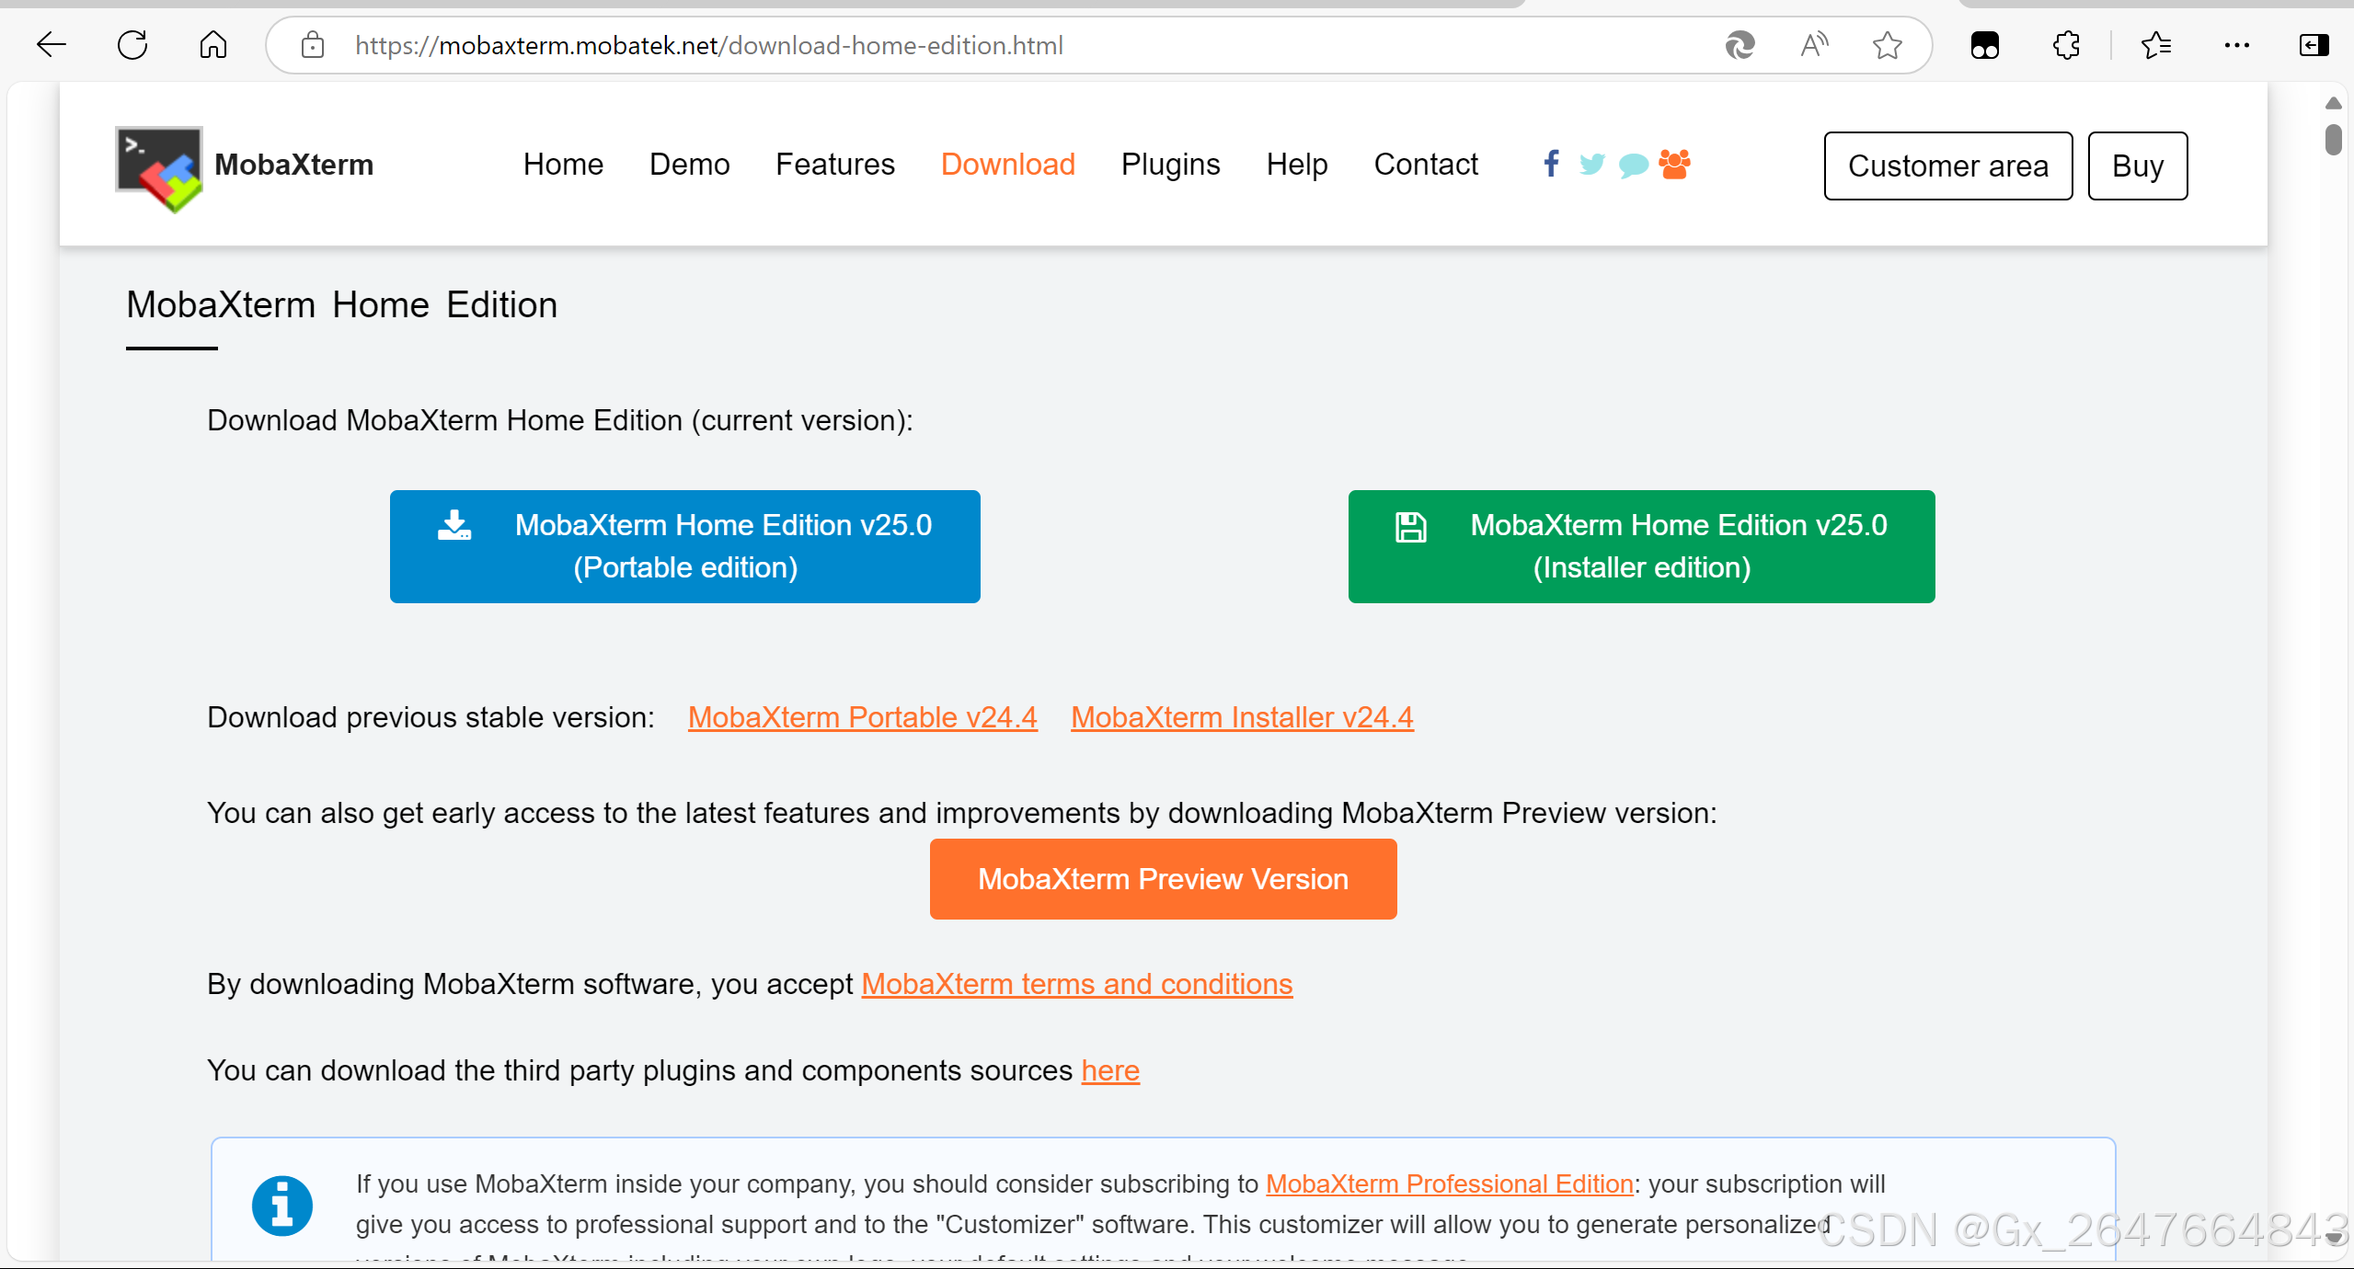Click the MobaXterm brand name
Viewport: 2354px width, 1269px height.
click(x=293, y=165)
